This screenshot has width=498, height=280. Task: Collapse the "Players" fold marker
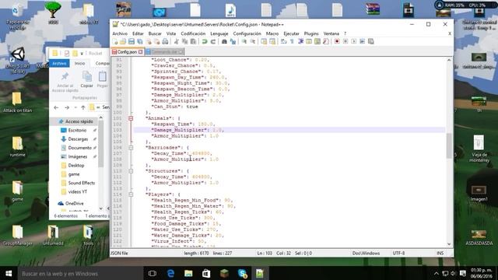131,194
